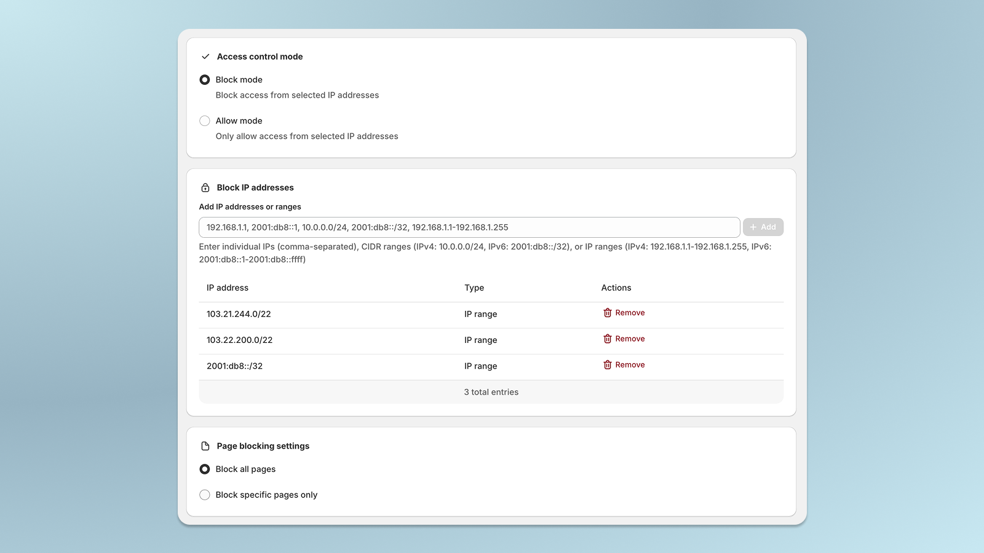Click trash icon for 2001:db8::/32
This screenshot has width=984, height=553.
point(608,365)
